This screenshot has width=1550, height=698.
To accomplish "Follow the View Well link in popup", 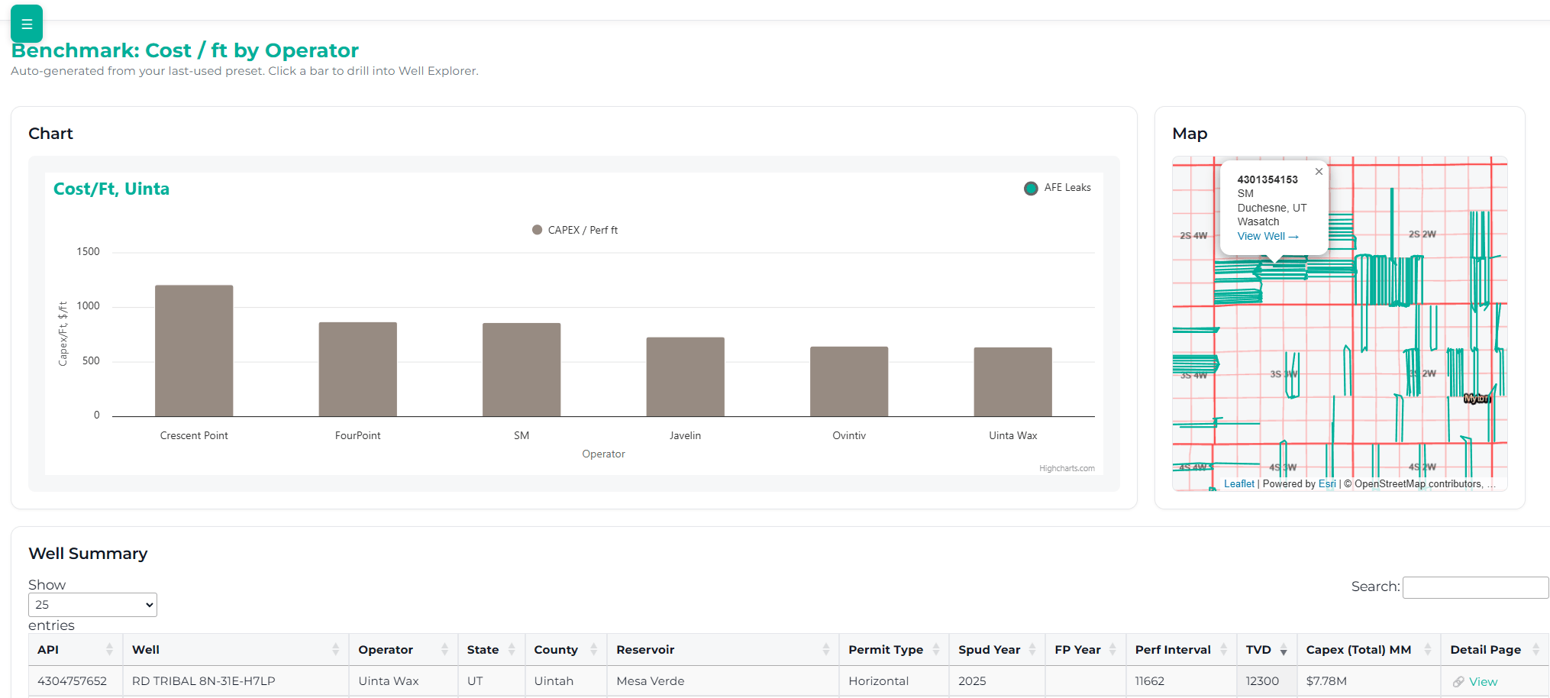I will coord(1266,236).
